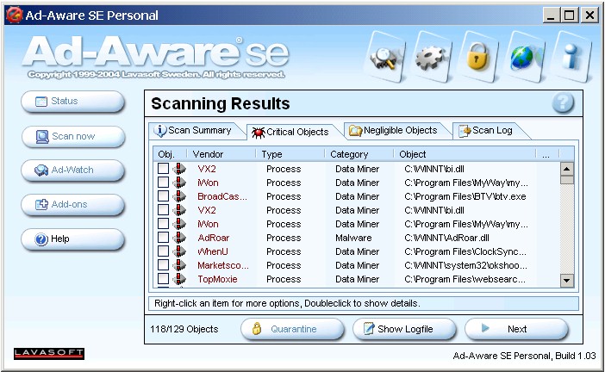Screen dimensions: 605x372
Task: Select path C:\WINNT\system32\okshoo...
Action: point(465,265)
